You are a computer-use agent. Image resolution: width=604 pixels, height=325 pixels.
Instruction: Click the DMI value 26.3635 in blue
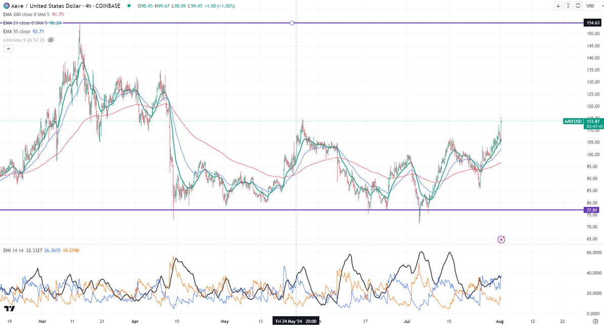53,251
